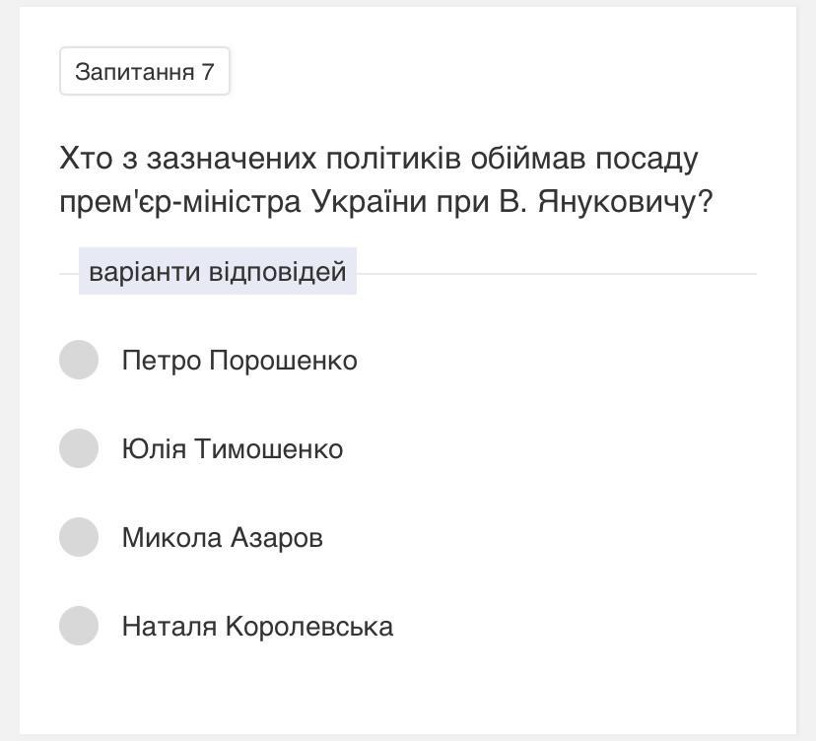Click the Микола Азаров answer text
The image size is (816, 741).
pyautogui.click(x=223, y=538)
